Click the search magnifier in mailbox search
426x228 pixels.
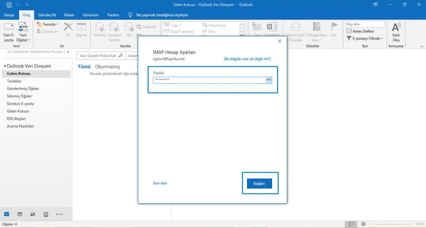[x=121, y=55]
